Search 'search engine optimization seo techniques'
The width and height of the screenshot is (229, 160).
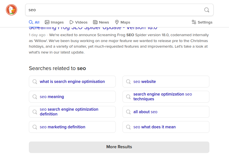(166, 97)
